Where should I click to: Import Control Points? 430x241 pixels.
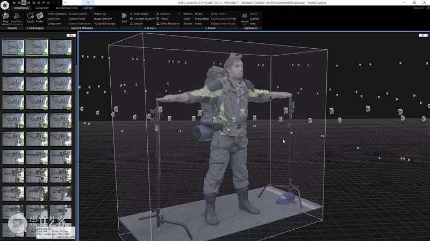coord(76,19)
